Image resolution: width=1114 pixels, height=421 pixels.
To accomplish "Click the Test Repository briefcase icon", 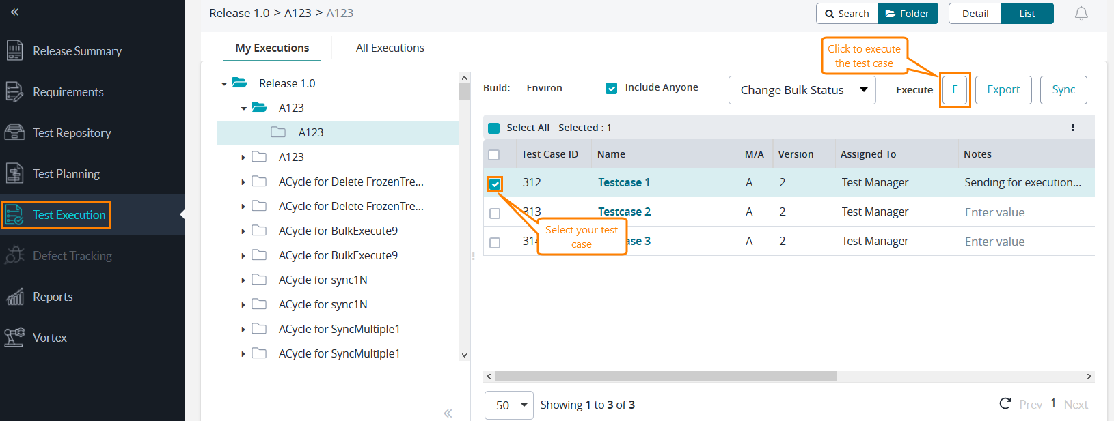I will 14,132.
